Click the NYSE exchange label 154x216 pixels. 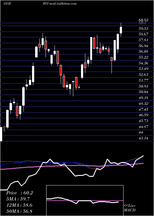pyautogui.click(x=7, y=4)
